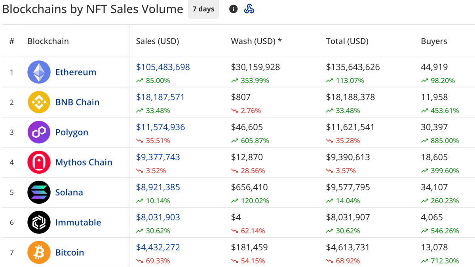Open the Solana blockchain link
The image size is (475, 267).
point(69,193)
